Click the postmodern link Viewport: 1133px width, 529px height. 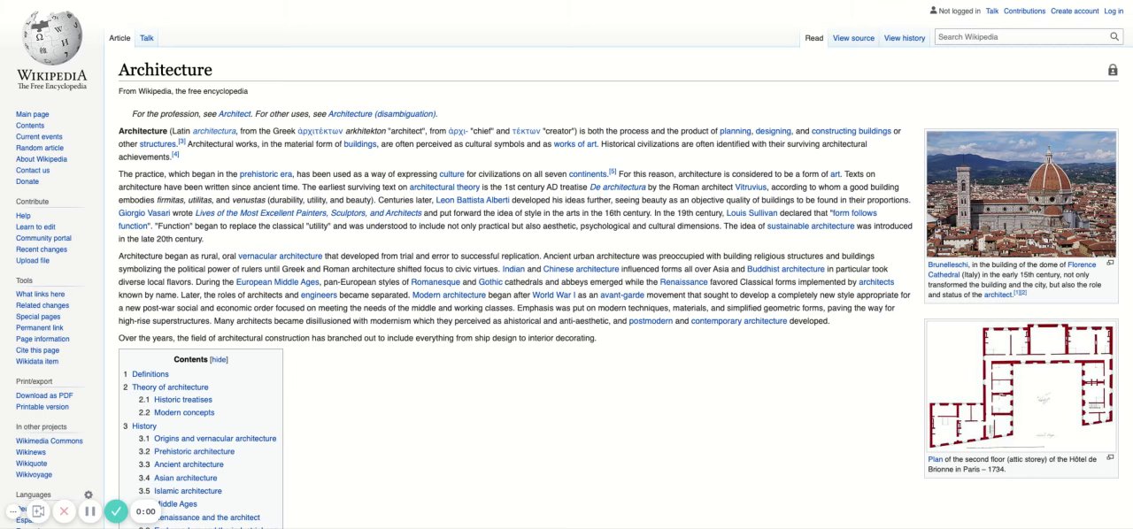[x=651, y=321]
